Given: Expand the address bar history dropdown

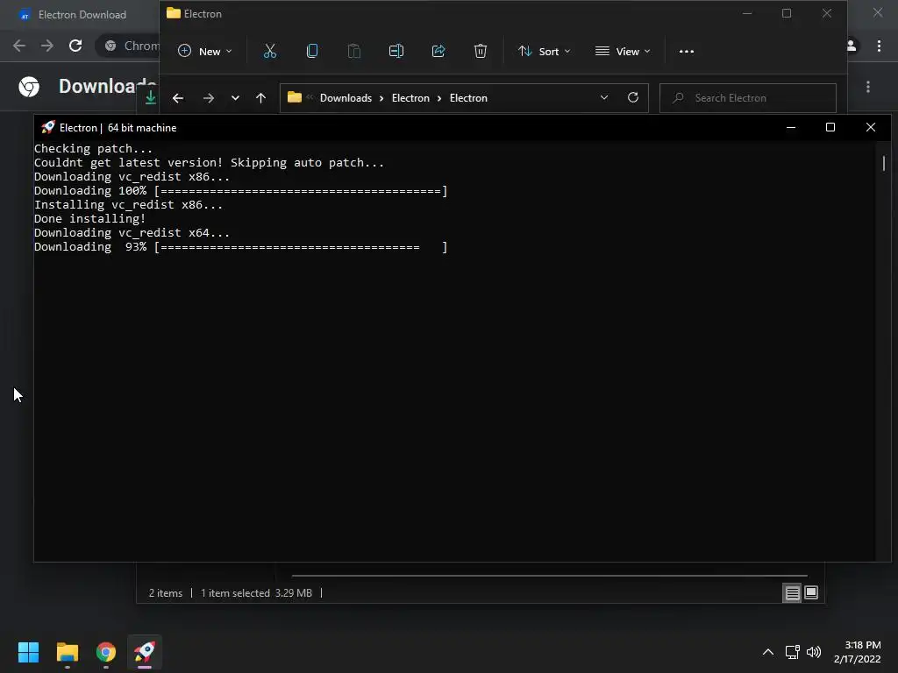Looking at the screenshot, I should [x=603, y=97].
